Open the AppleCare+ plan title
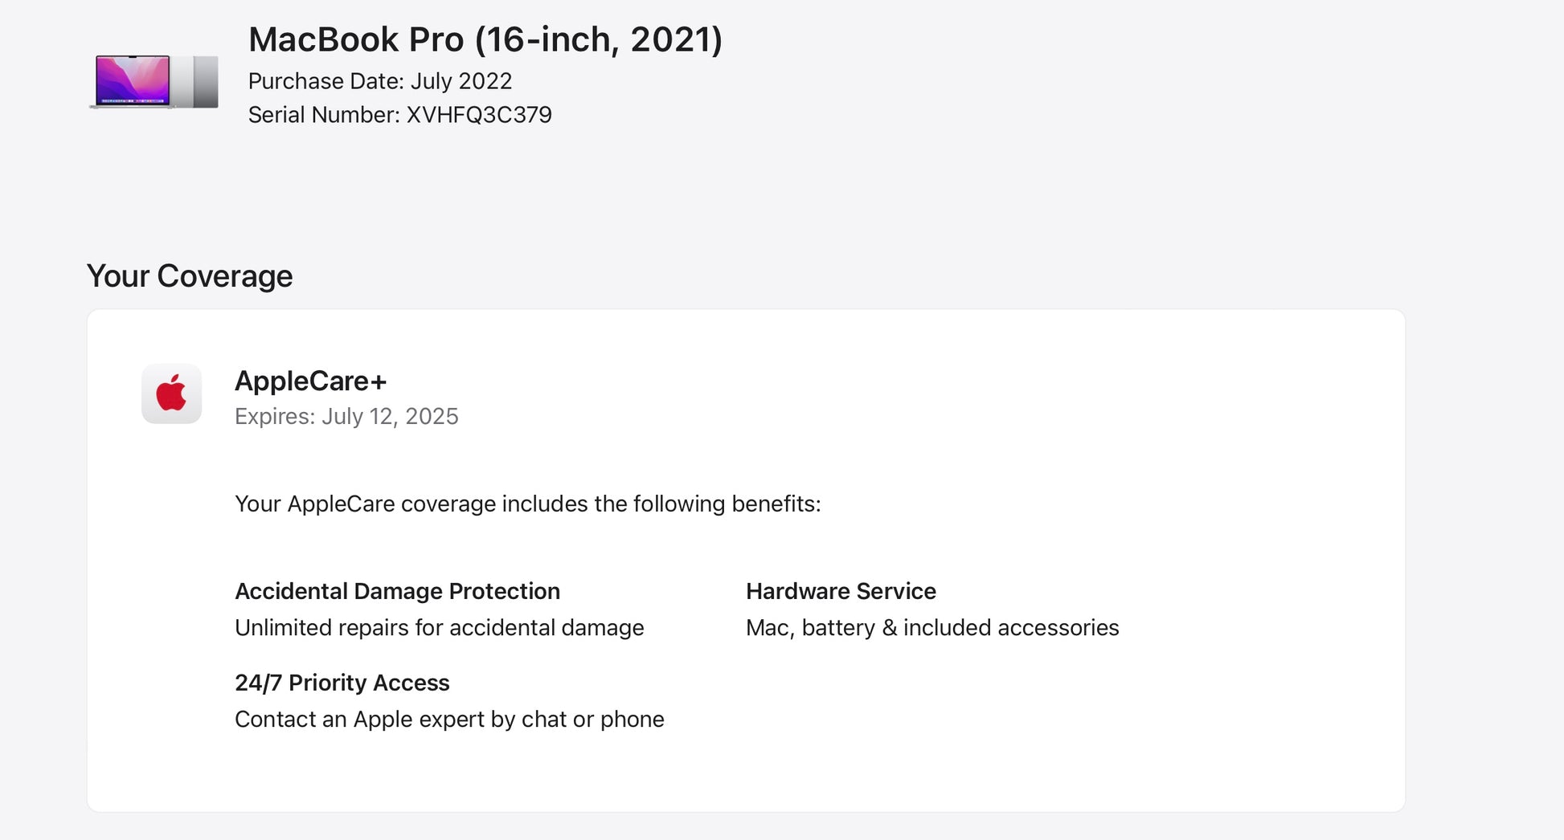This screenshot has height=840, width=1564. tap(310, 381)
